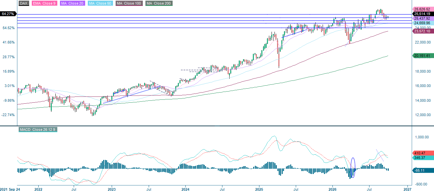Click the 24,669.96 price tag

click(423, 23)
